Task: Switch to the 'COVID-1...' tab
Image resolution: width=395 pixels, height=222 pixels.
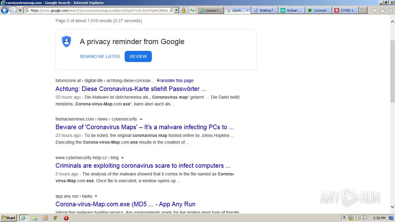Action: point(345,10)
